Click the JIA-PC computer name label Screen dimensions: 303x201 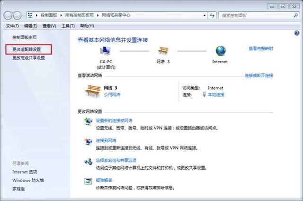[106, 62]
